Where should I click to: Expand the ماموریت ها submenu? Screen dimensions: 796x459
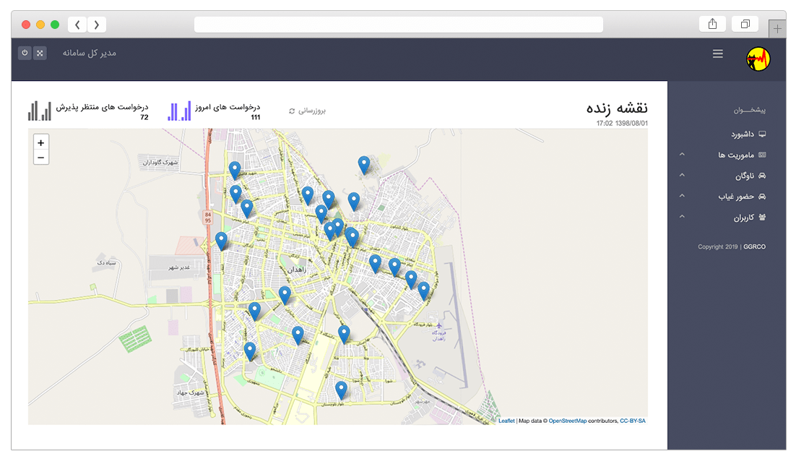point(735,155)
